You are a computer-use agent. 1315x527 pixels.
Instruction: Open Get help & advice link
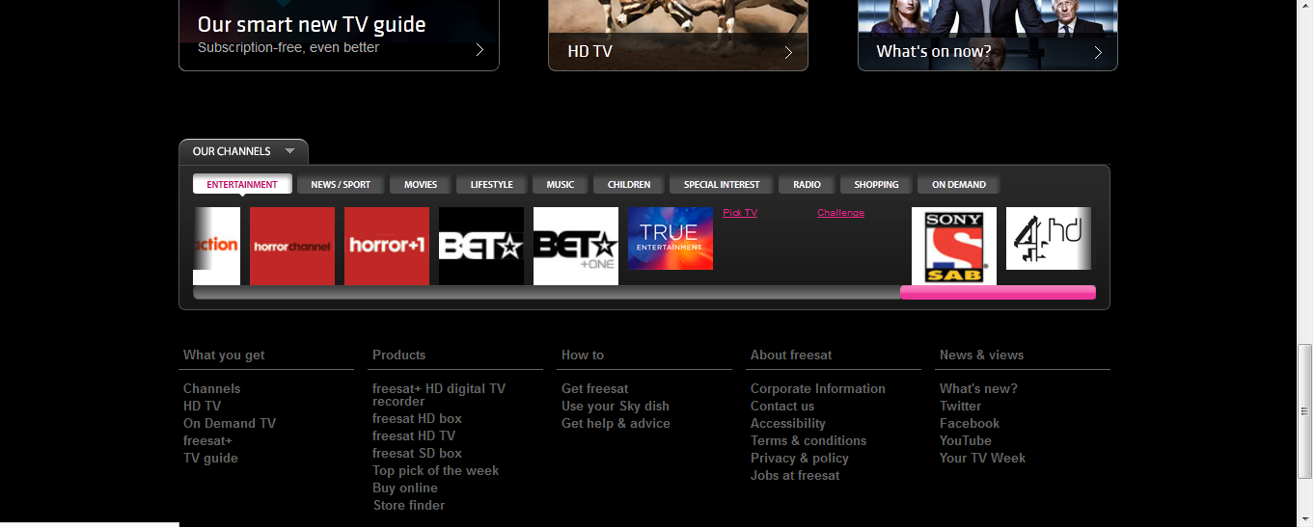616,424
